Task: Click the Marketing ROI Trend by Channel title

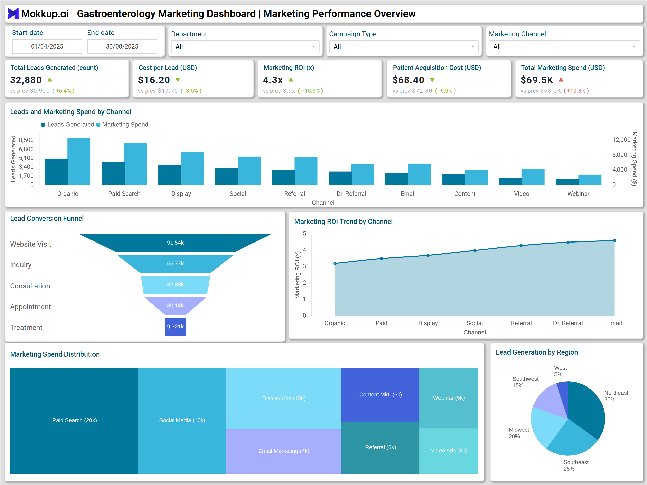Action: tap(343, 222)
